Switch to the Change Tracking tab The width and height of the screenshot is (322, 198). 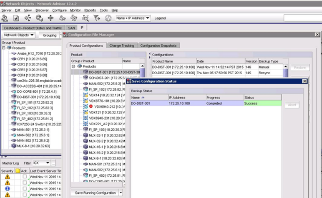point(122,46)
